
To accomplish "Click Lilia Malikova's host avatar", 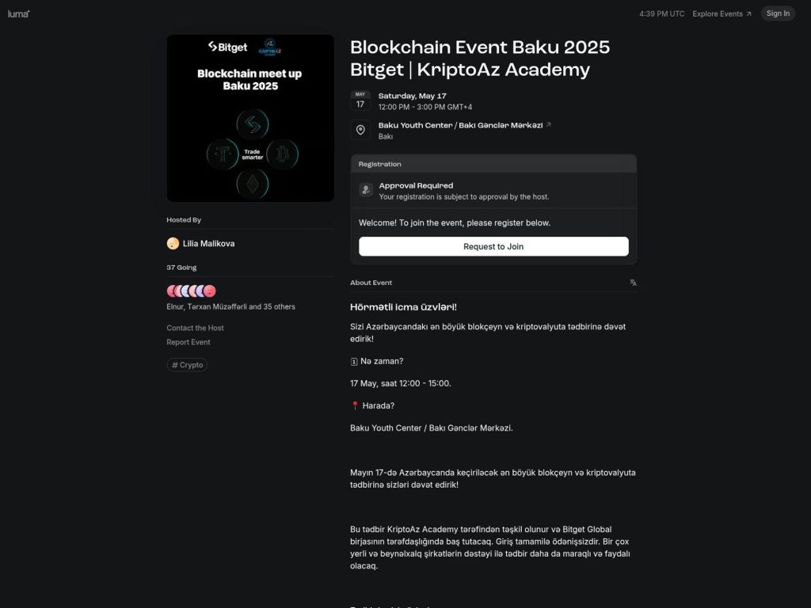I will point(173,243).
